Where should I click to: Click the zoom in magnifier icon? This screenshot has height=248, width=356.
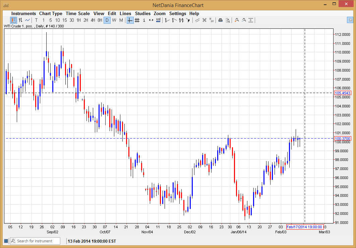click(x=237, y=20)
